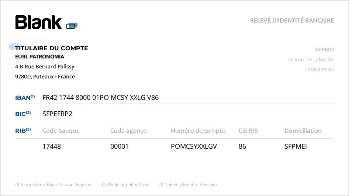The image size is (349, 196).
Task: Click the Blank logo wordmark
Action: [x=38, y=22]
